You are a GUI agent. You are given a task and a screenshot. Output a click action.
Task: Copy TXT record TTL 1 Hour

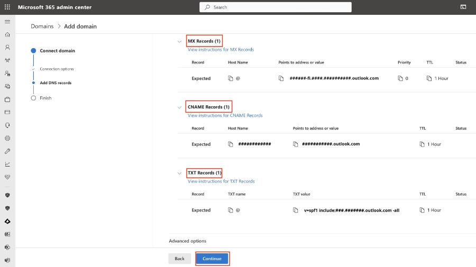coord(422,210)
